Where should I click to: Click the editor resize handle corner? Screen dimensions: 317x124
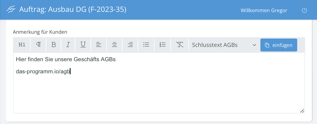point(302,111)
